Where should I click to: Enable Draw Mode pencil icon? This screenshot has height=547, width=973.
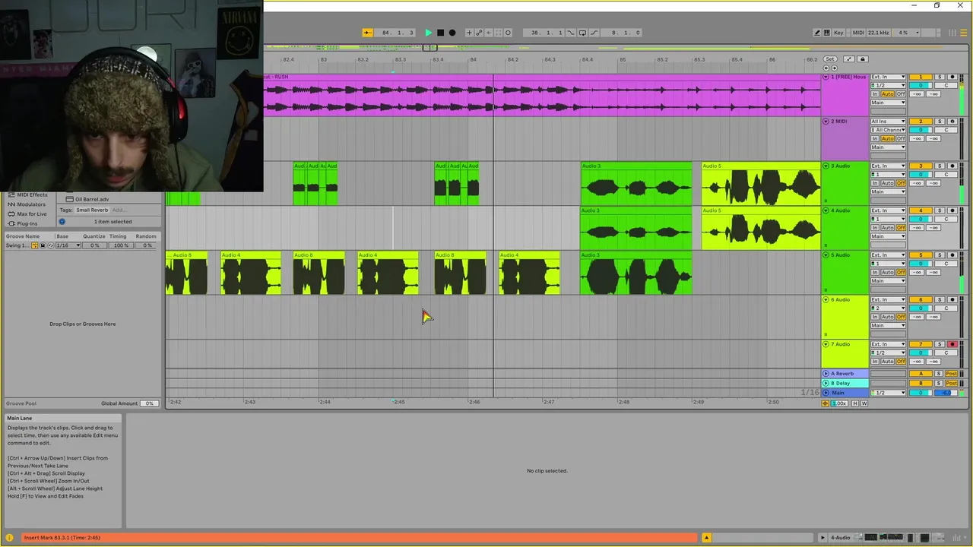(817, 33)
